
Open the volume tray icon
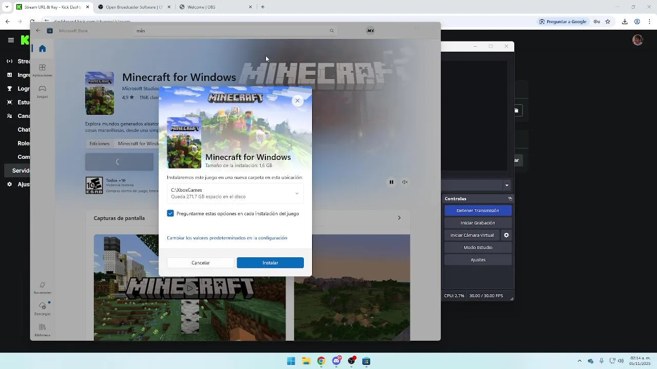(621, 361)
